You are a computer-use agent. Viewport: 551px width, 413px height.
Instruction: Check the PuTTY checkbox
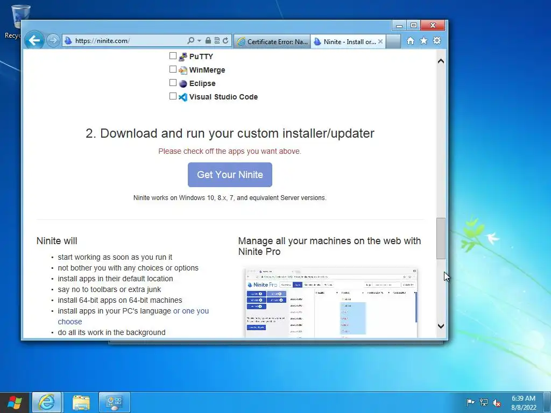click(x=173, y=55)
